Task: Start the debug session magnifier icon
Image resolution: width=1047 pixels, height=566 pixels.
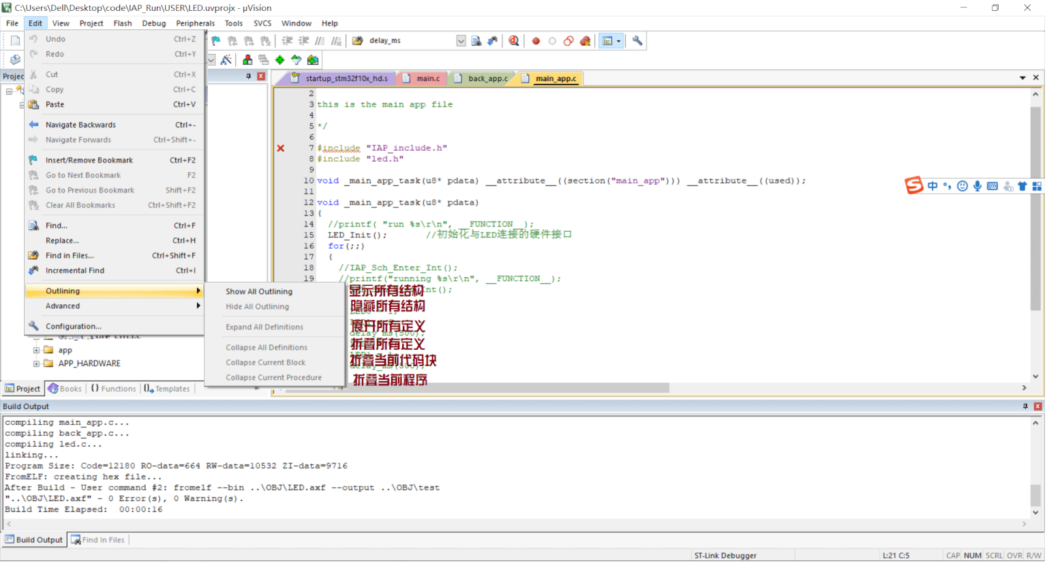Action: pos(514,41)
